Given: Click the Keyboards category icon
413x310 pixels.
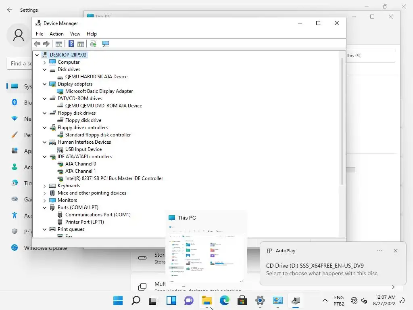Looking at the screenshot, I should [x=52, y=186].
